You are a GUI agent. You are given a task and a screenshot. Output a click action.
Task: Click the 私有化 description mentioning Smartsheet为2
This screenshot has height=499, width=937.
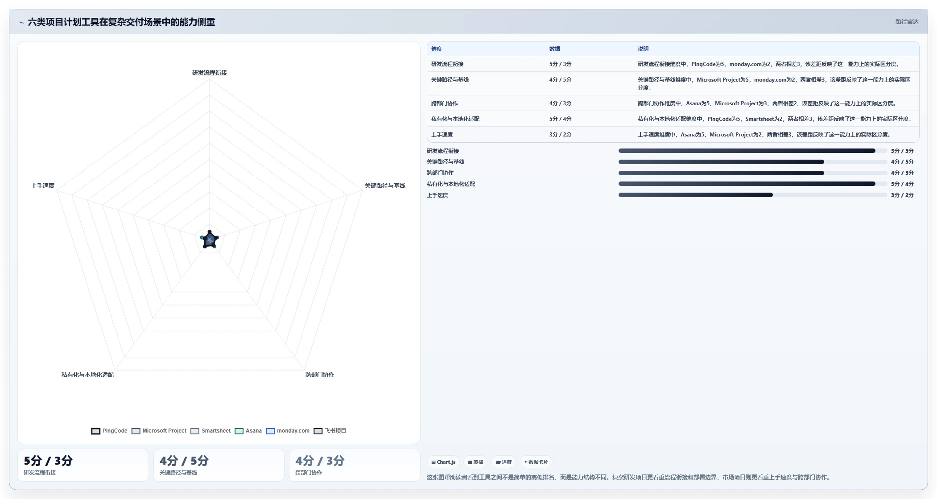click(776, 119)
